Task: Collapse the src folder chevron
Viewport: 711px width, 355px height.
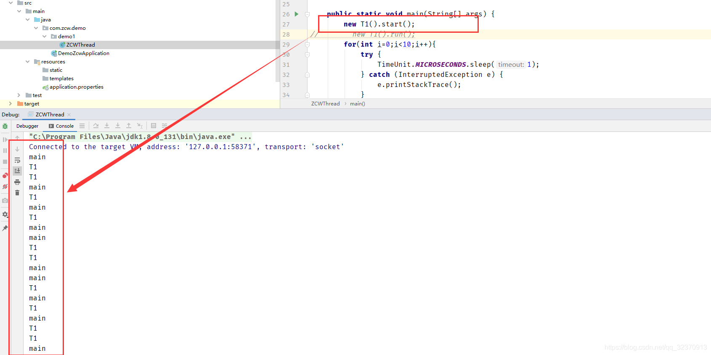Action: pos(11,3)
